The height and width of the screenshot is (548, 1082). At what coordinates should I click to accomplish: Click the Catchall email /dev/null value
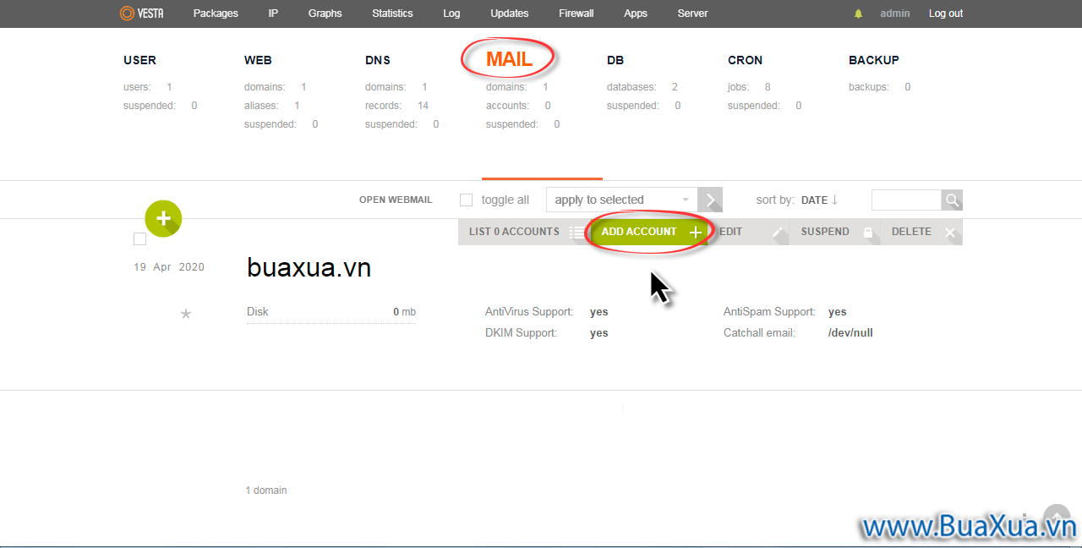coord(850,333)
